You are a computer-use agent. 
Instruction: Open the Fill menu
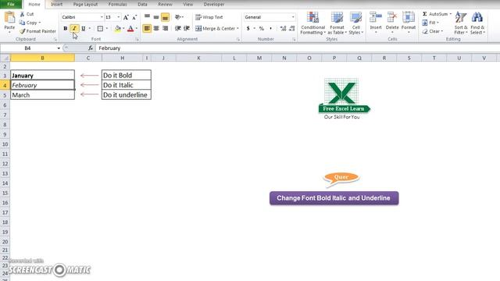tap(430, 23)
